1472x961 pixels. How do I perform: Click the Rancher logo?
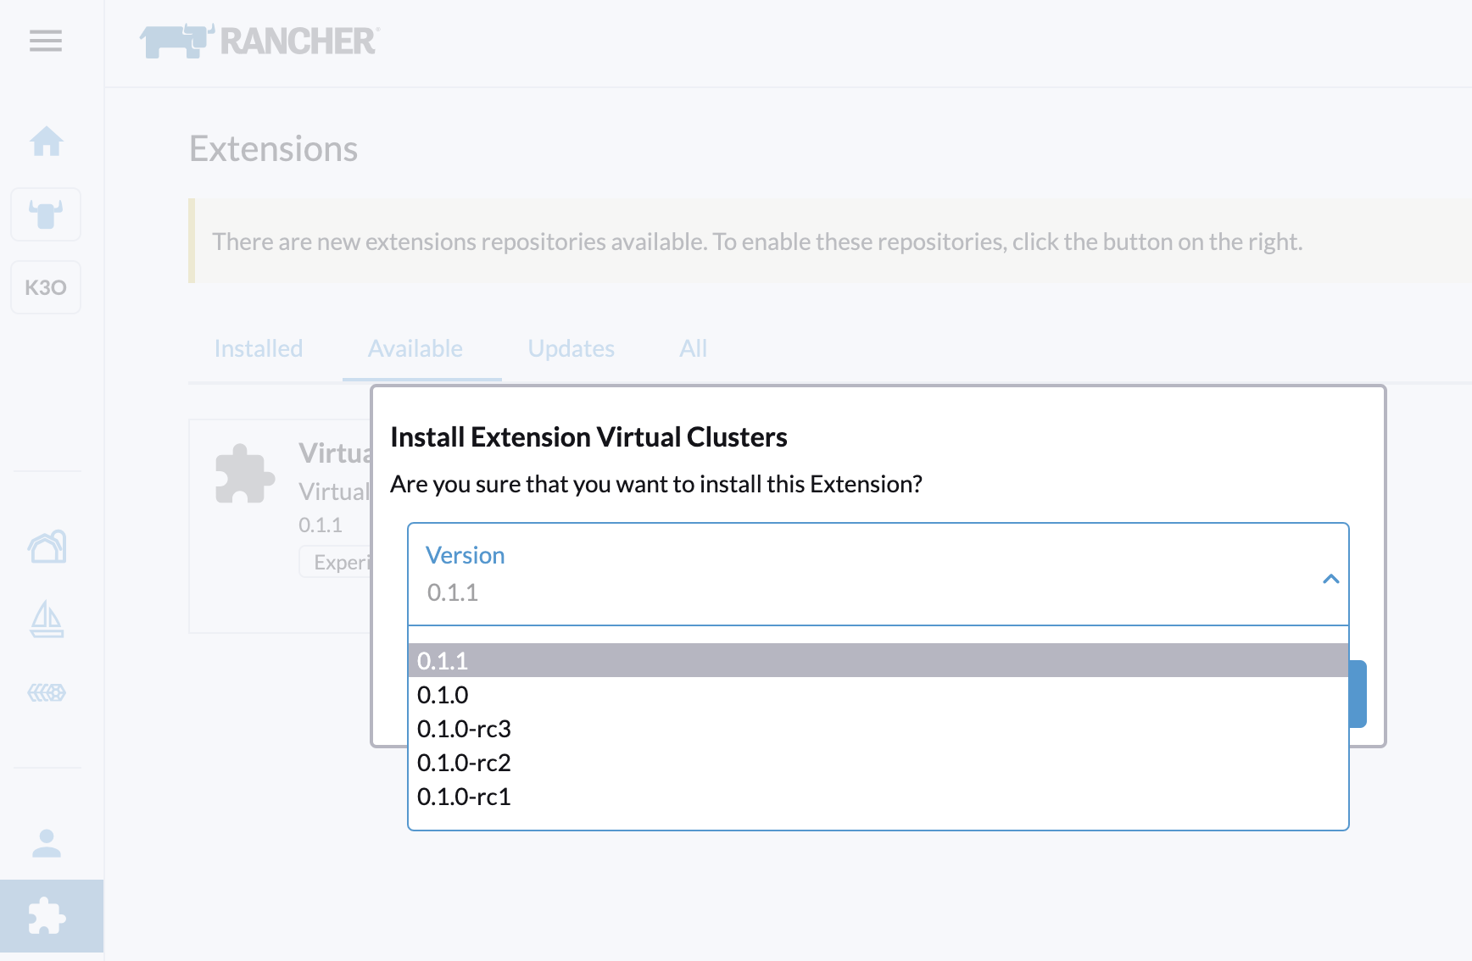point(259,41)
